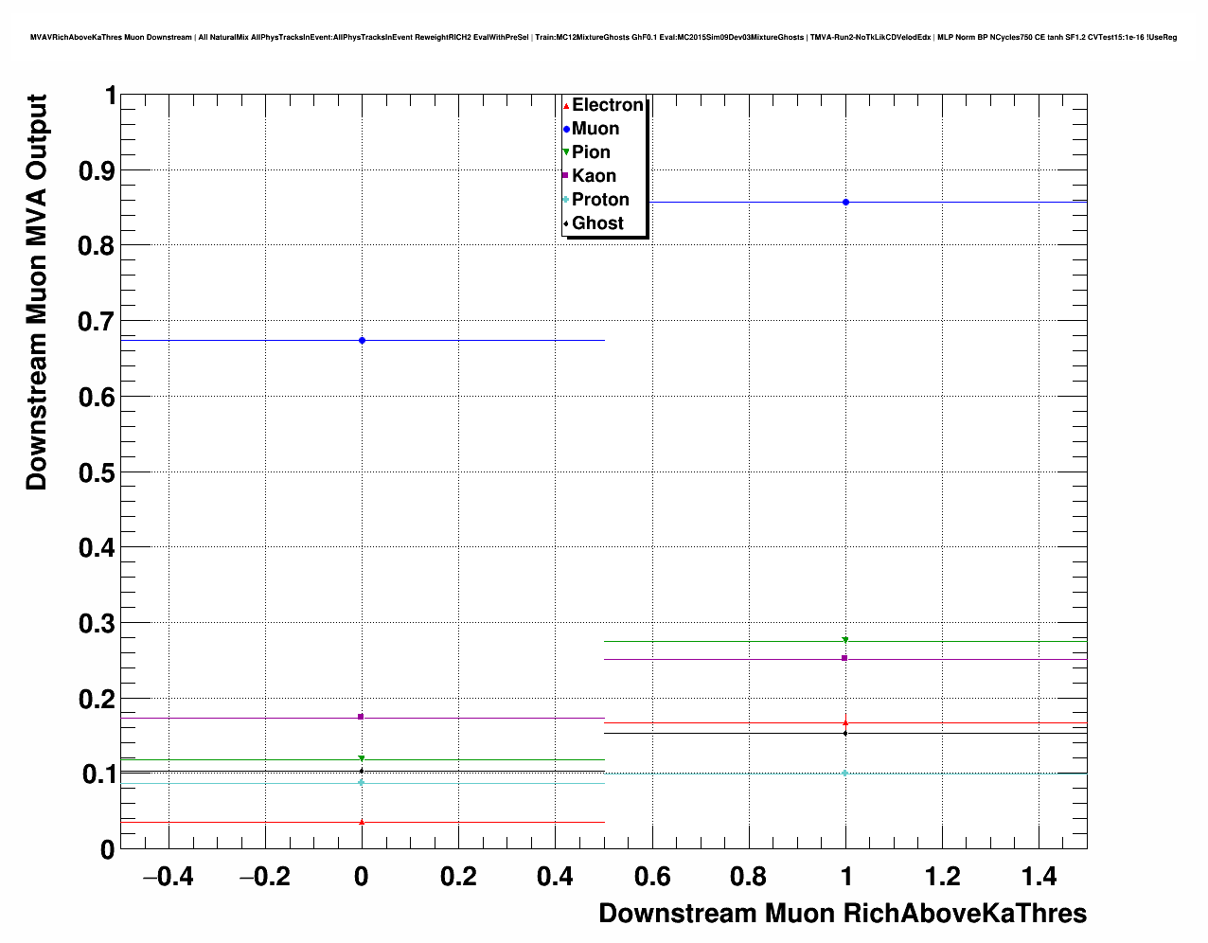Click the Pion data point at x=1

click(845, 641)
